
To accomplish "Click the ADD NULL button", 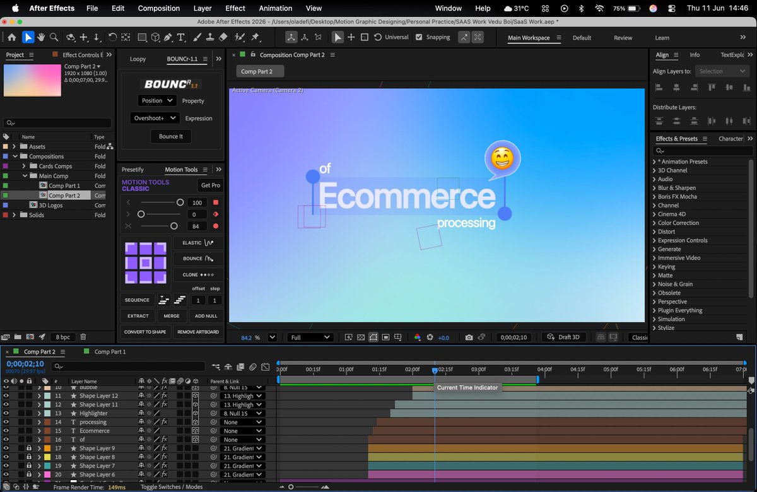I will coord(206,316).
